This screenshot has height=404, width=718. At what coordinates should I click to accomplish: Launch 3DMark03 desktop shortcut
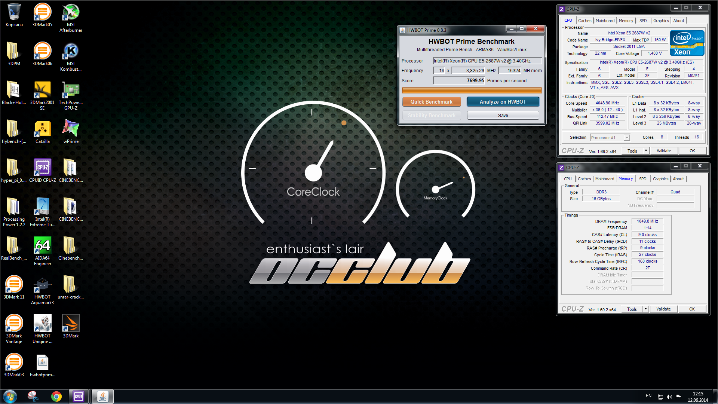(14, 365)
